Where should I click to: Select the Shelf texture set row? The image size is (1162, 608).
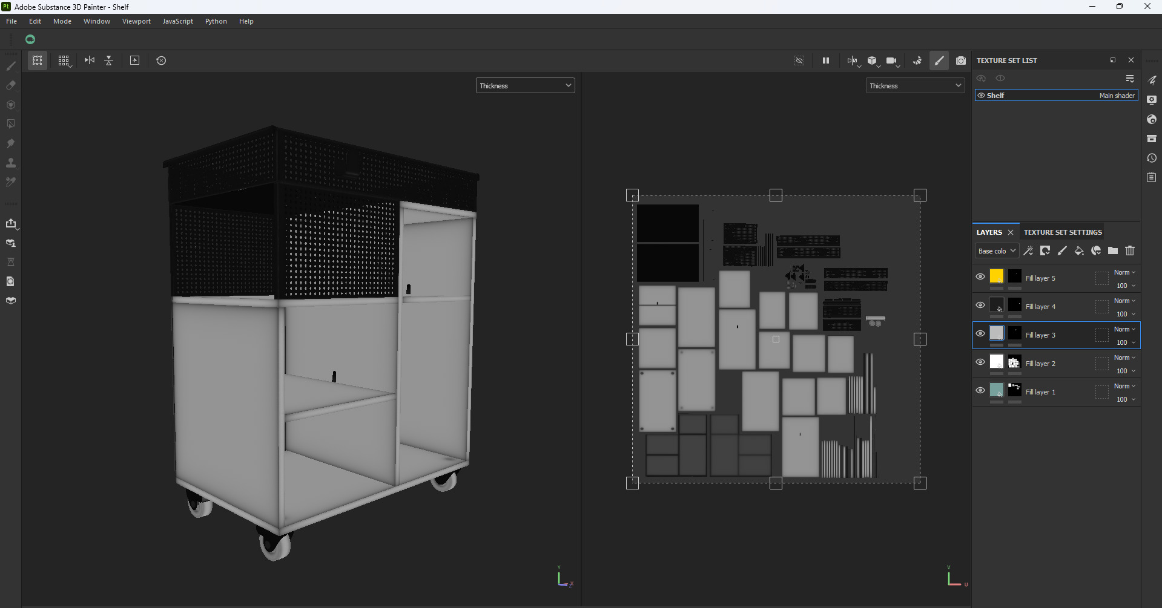[x=1057, y=96]
